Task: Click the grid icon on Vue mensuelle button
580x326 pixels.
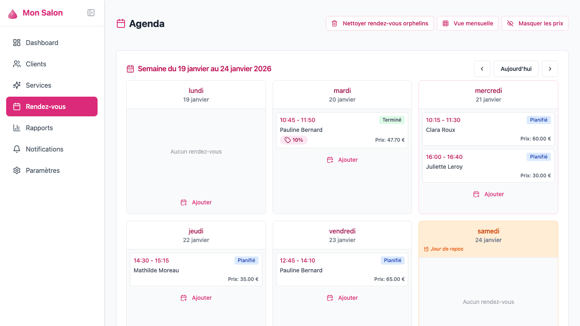Action: [x=445, y=23]
